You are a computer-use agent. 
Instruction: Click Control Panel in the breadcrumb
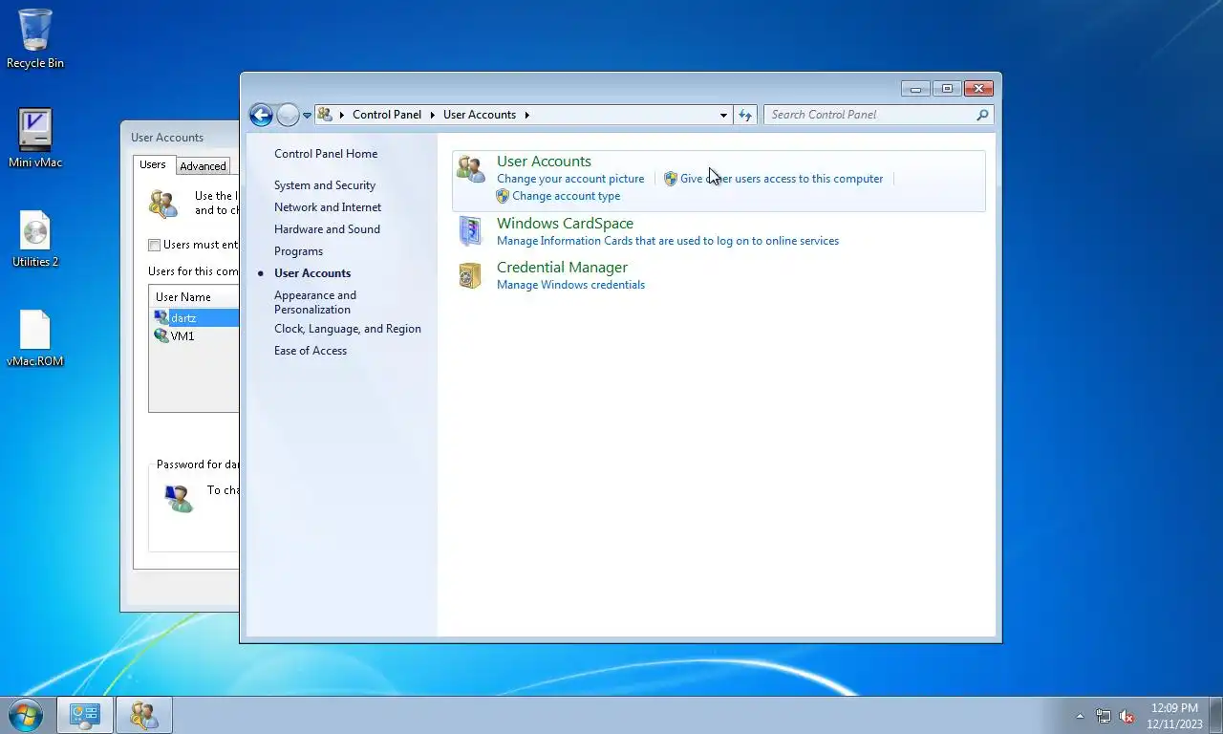click(387, 115)
